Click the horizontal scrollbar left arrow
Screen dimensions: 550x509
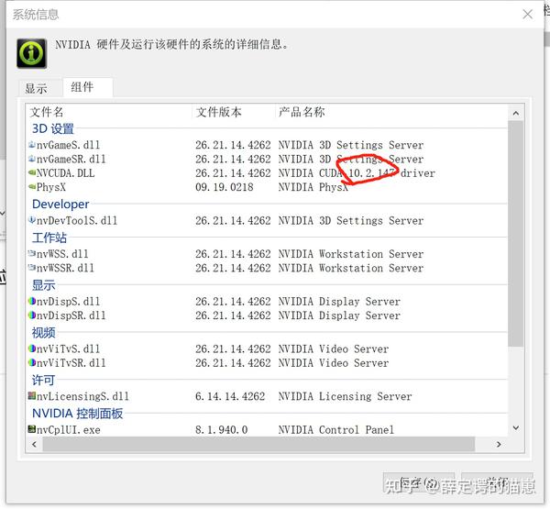pos(34,445)
